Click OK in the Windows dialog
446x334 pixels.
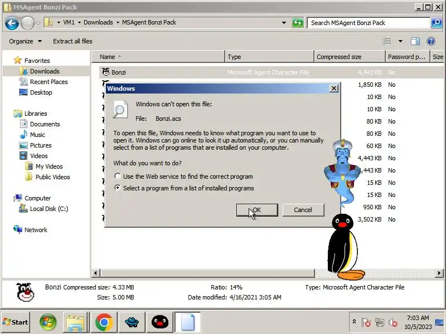tap(257, 210)
